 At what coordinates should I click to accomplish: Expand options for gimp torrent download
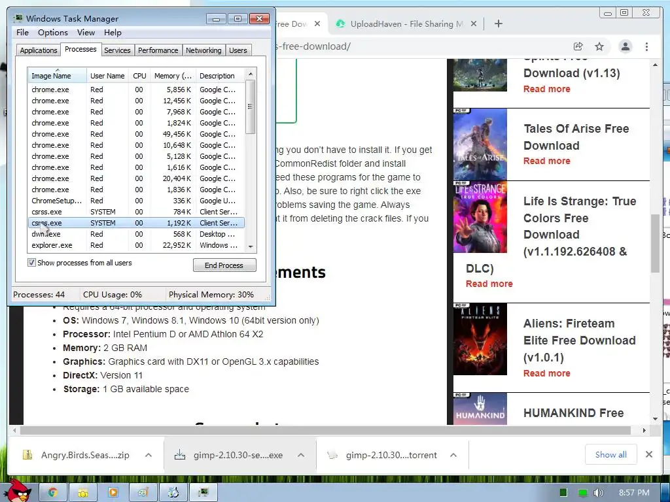tap(453, 455)
